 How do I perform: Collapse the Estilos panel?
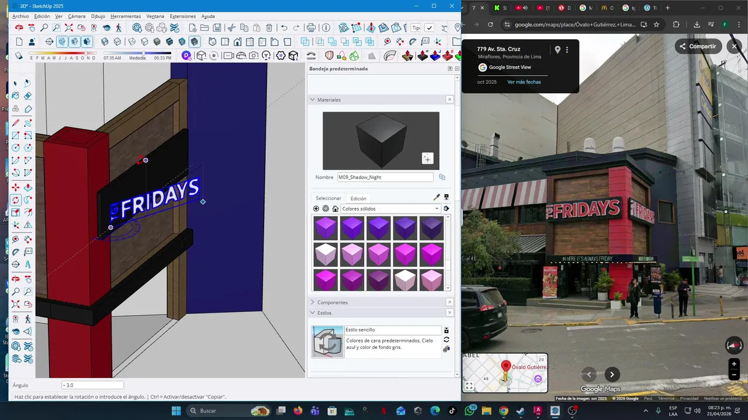coord(313,313)
